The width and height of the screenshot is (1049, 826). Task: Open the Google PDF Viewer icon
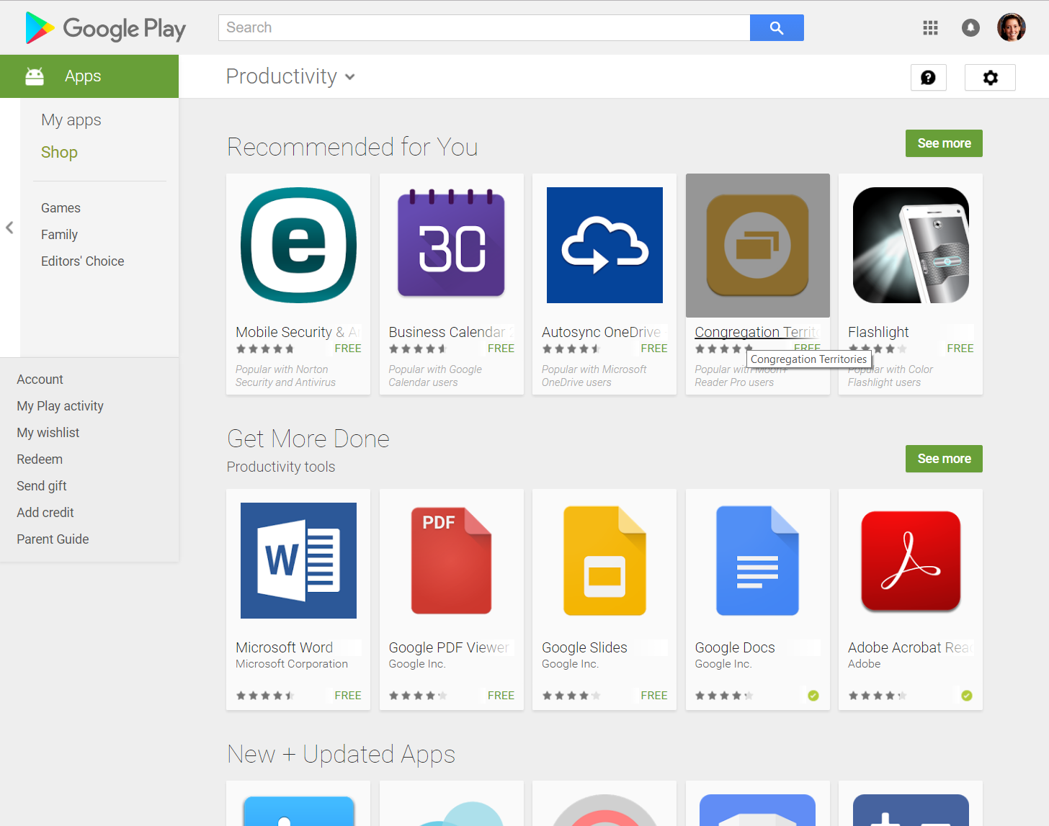[452, 560]
